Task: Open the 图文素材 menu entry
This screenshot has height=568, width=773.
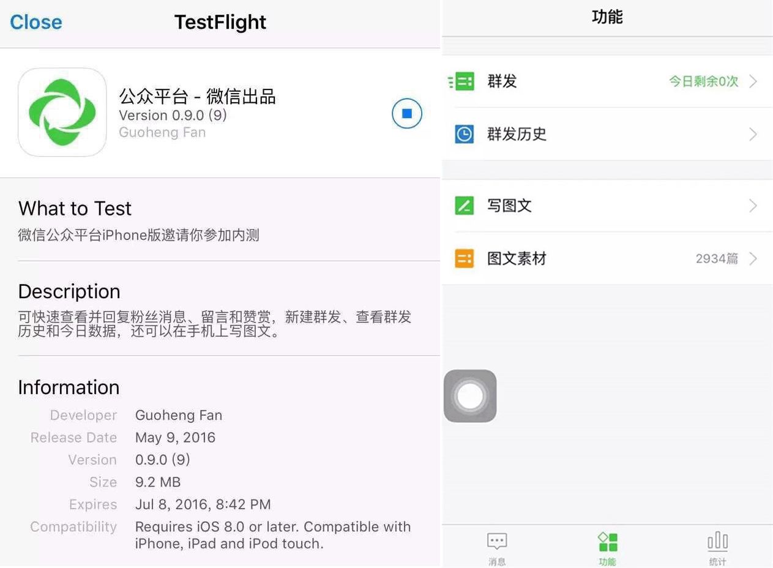Action: [x=517, y=258]
